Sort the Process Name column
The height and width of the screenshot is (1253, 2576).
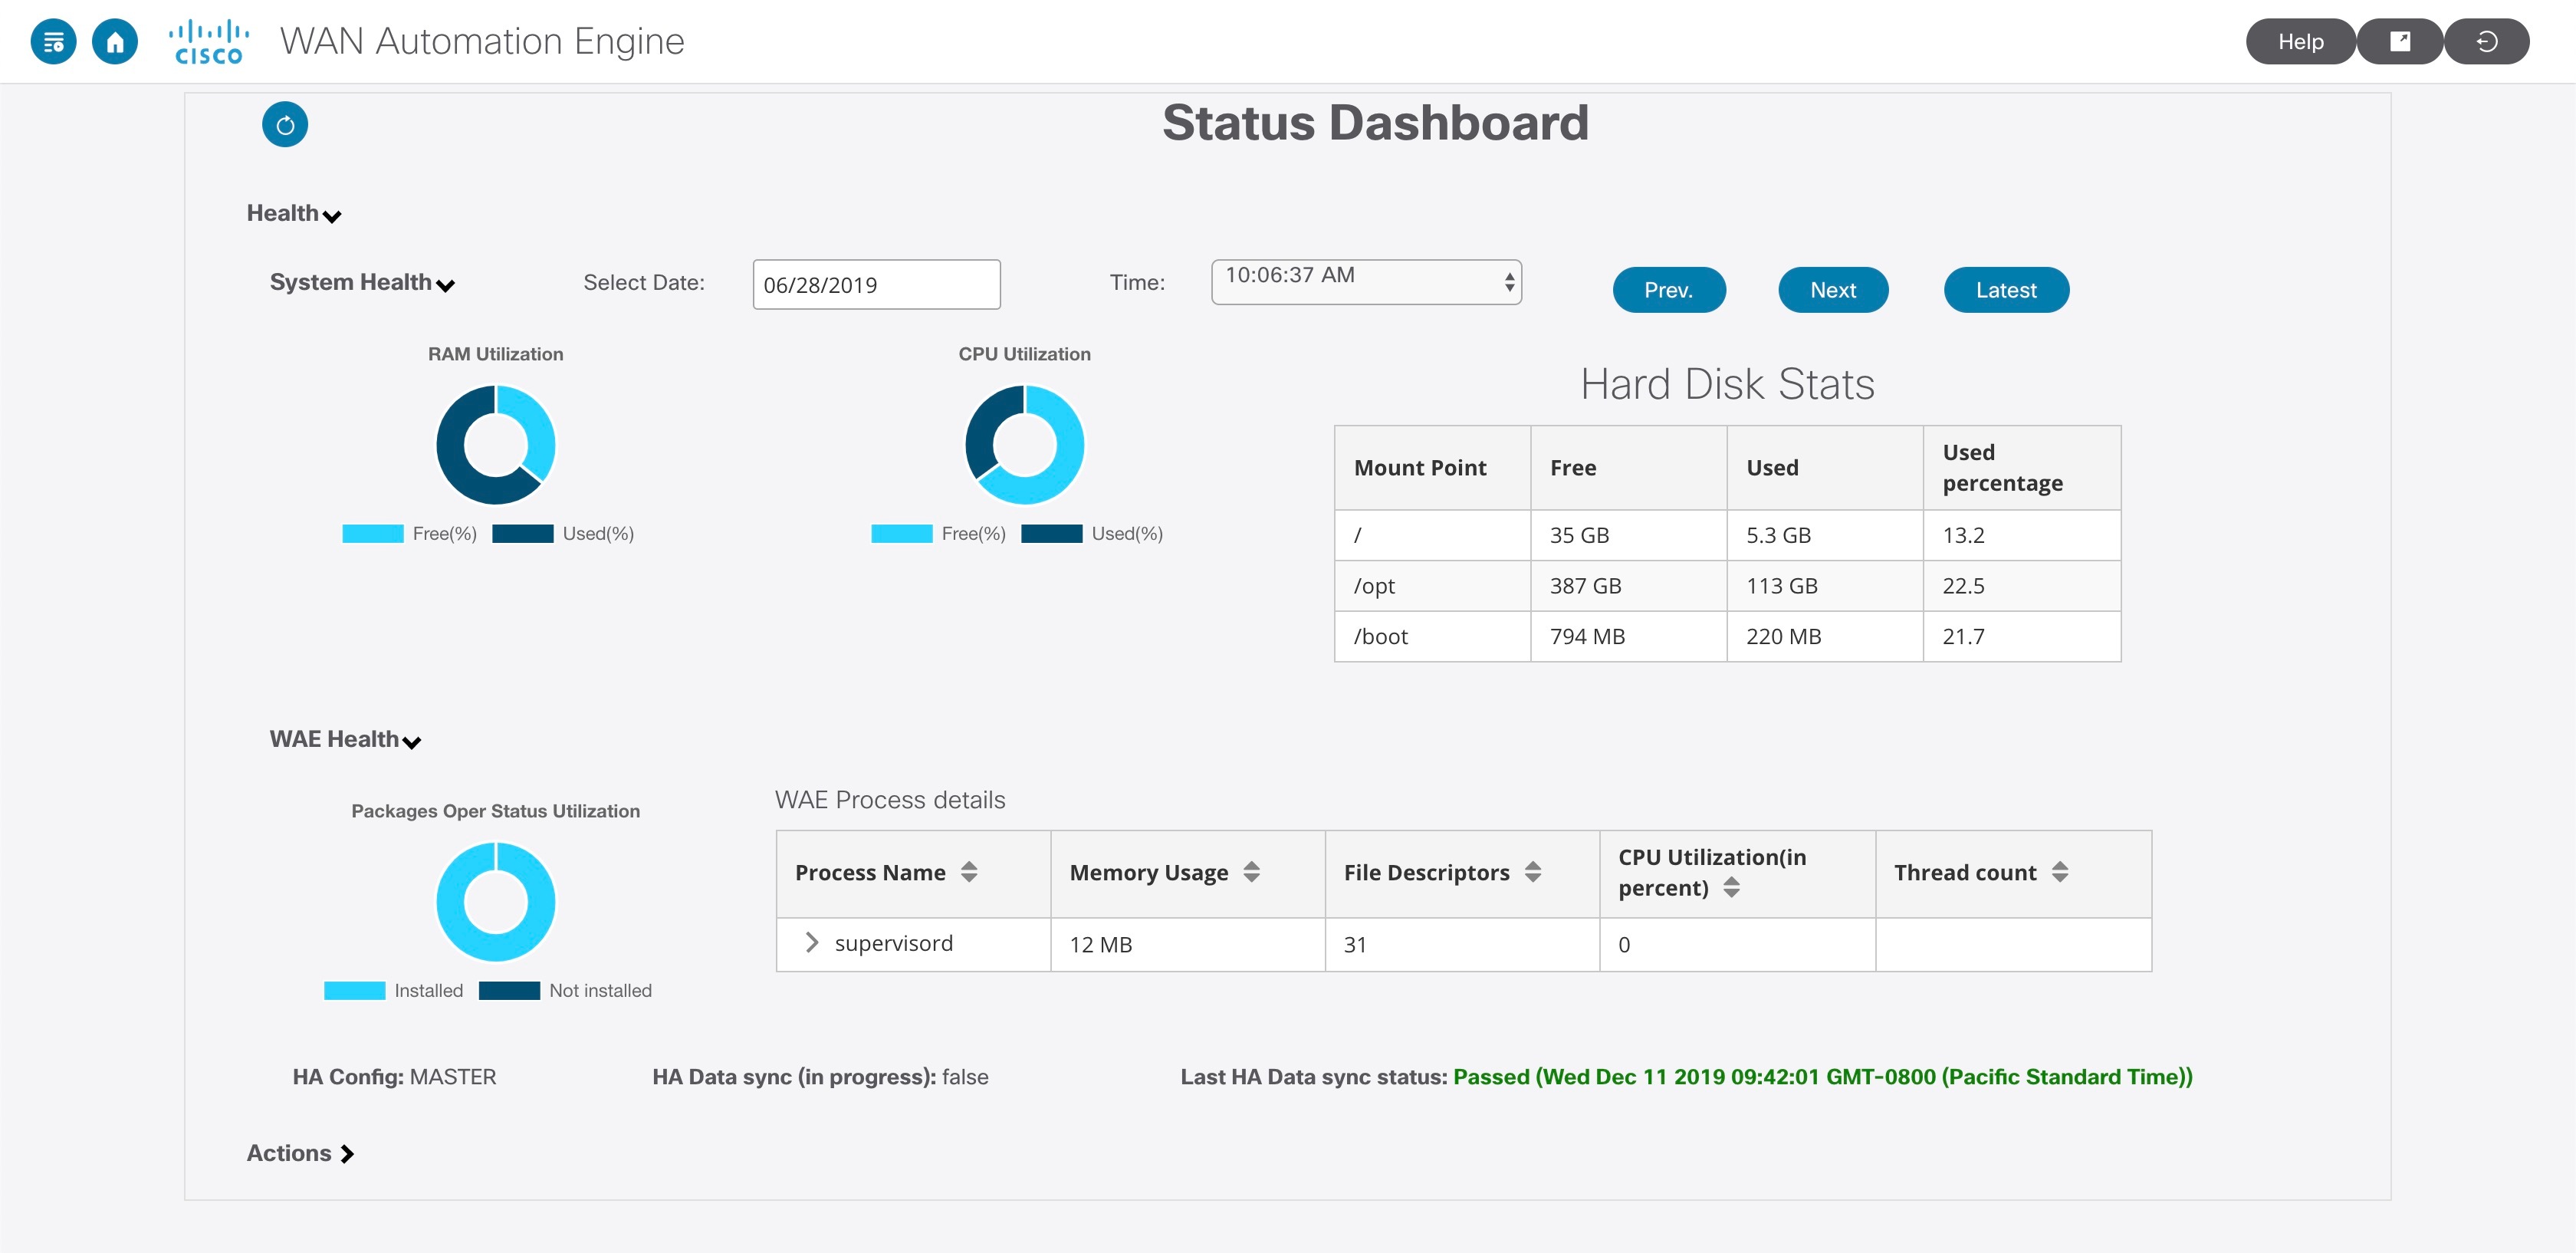click(x=969, y=872)
